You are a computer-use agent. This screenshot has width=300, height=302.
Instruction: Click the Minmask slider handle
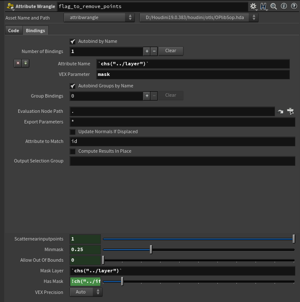point(151,249)
